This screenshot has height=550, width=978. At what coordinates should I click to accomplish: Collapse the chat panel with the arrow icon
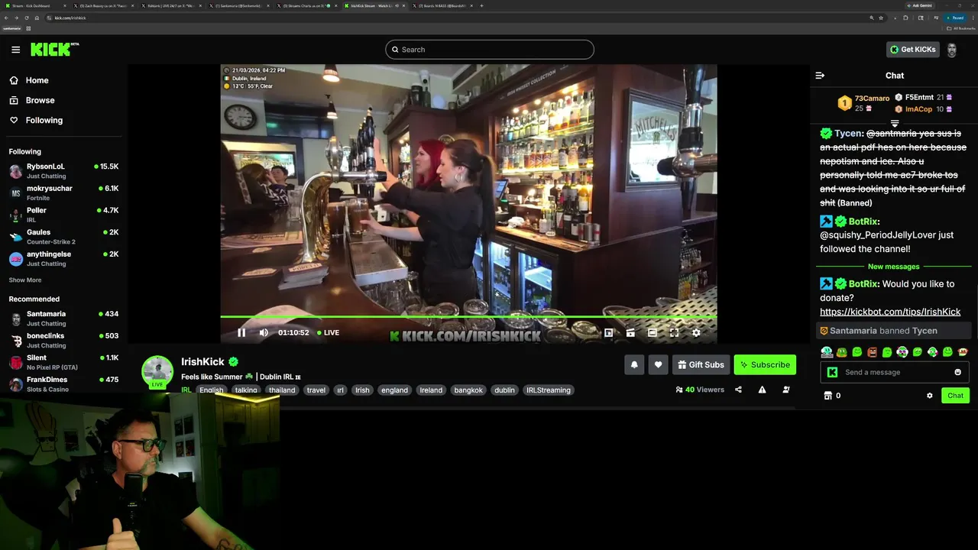coord(820,76)
